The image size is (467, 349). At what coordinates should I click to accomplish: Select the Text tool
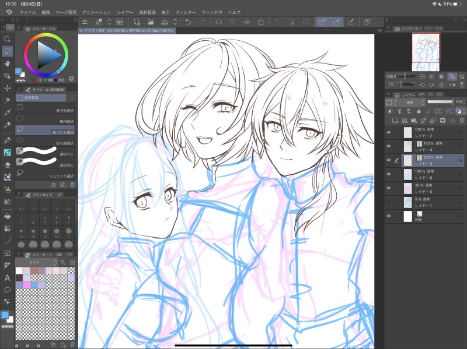click(x=8, y=278)
